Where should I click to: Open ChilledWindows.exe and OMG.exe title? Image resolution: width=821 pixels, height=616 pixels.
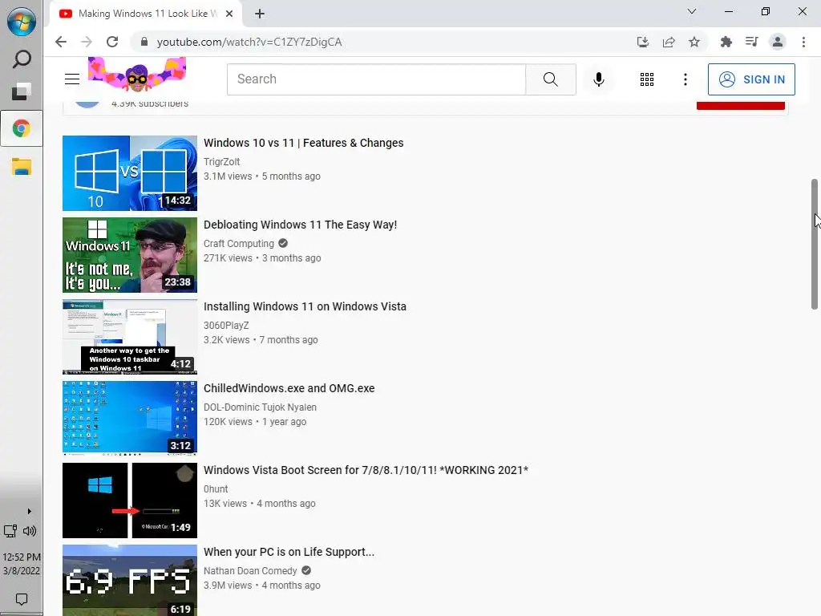pyautogui.click(x=289, y=388)
